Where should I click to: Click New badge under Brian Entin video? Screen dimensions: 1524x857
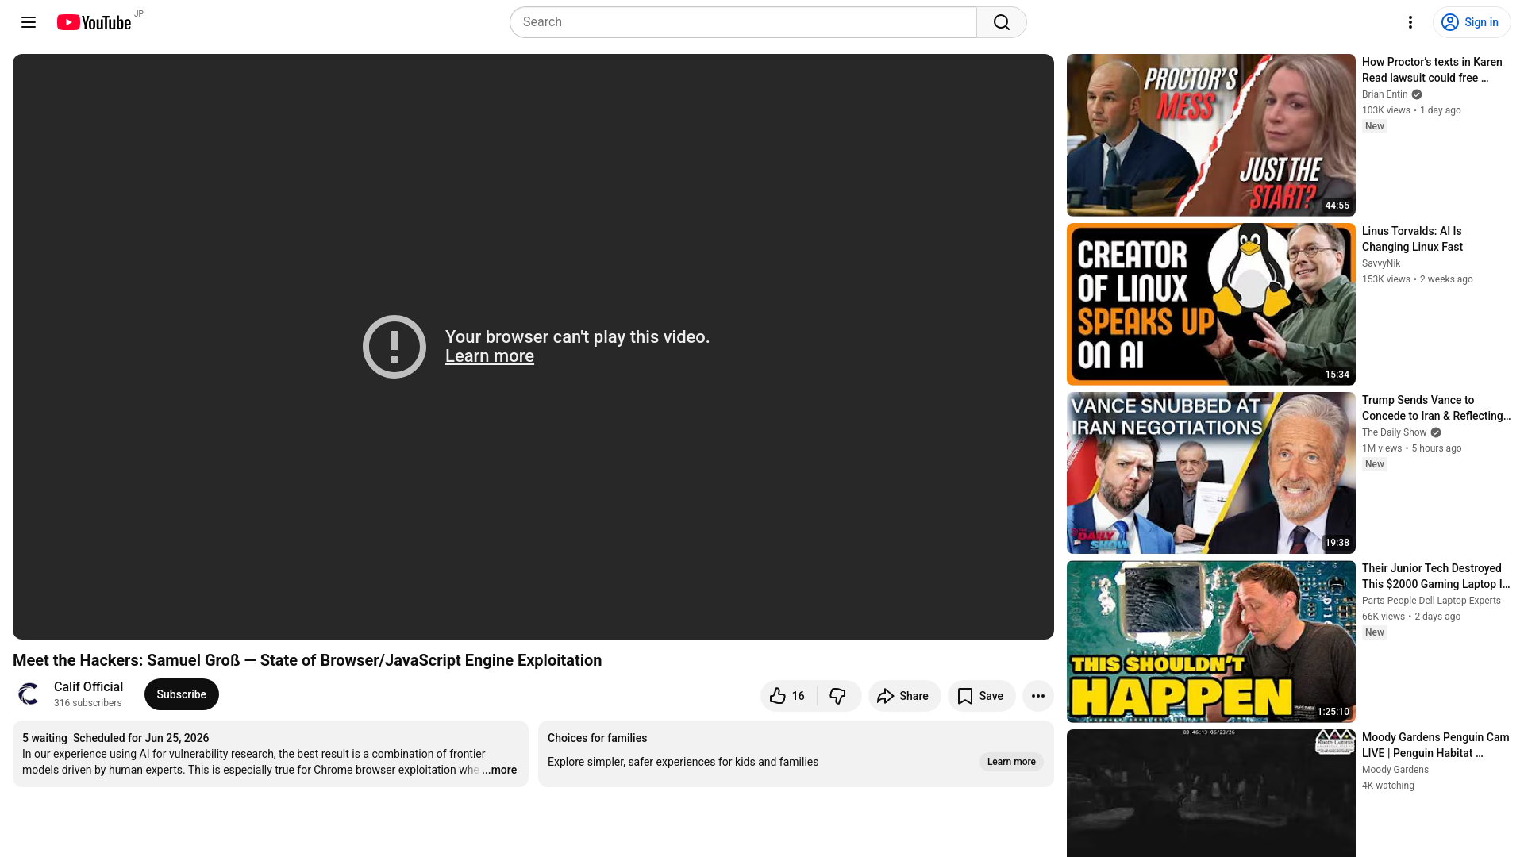1375,126
